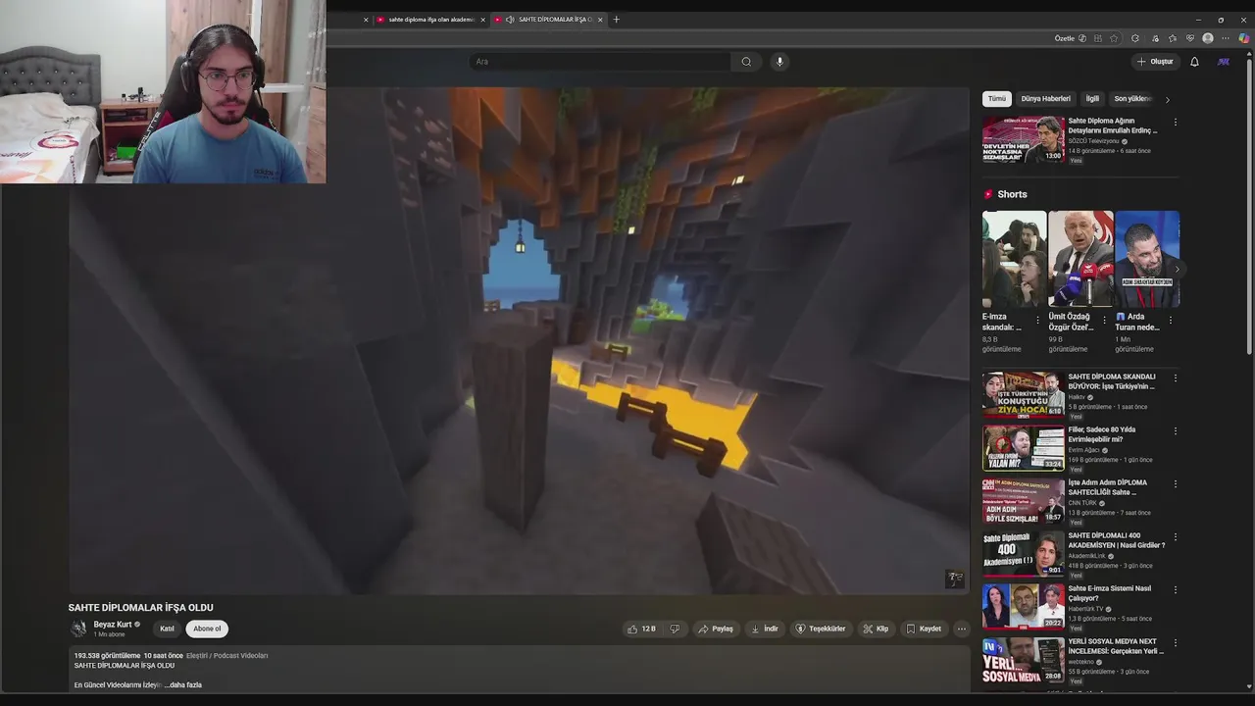Click the Abone ol subscribe button
The height and width of the screenshot is (706, 1255).
207,629
